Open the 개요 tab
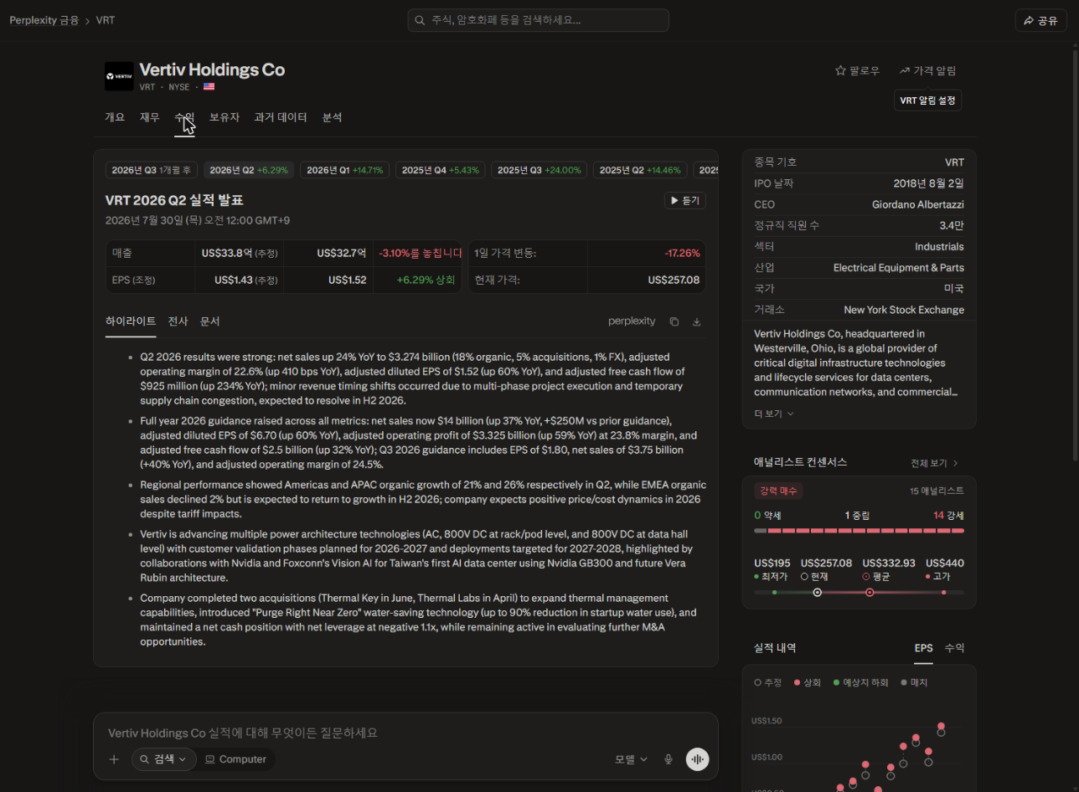The height and width of the screenshot is (792, 1079). tap(115, 117)
